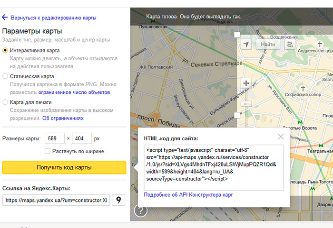This screenshot has height=228, width=333.
Task: Click the geolocation arrow icon on map
Action: tap(246, 45)
